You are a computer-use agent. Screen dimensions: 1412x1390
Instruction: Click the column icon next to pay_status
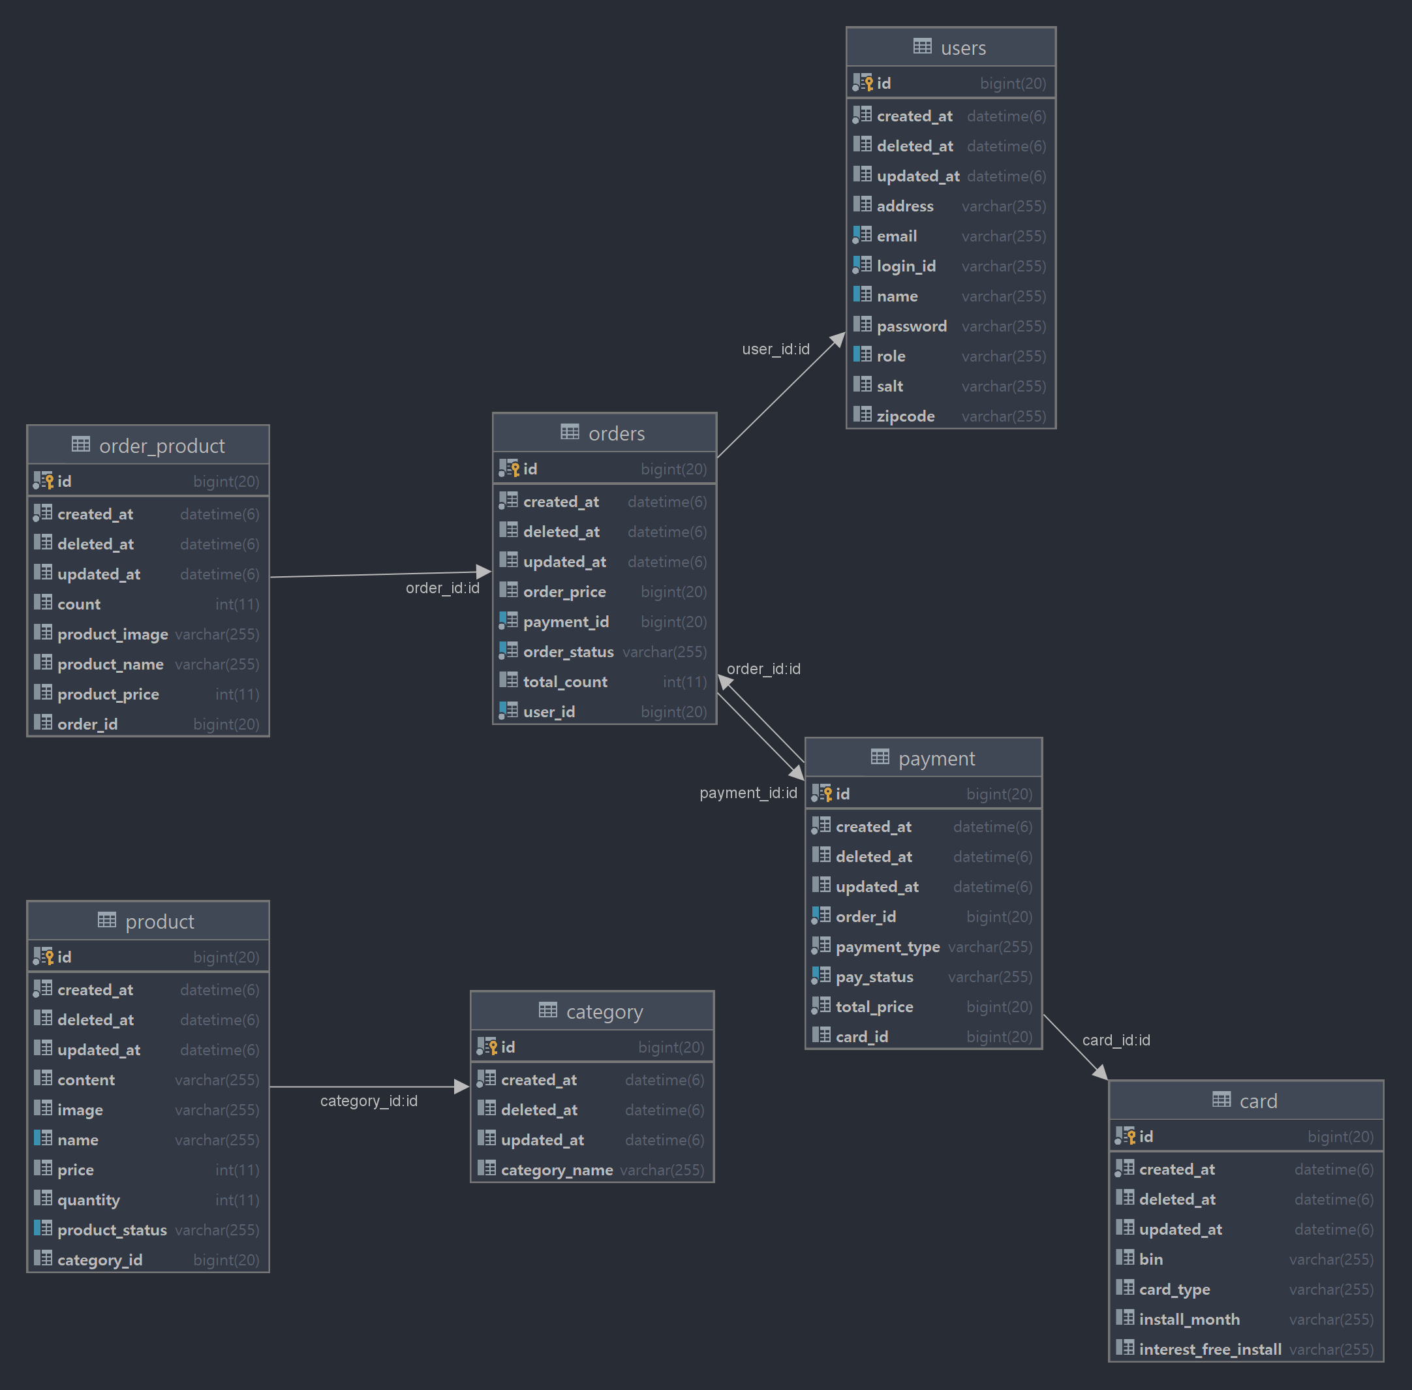coord(821,976)
